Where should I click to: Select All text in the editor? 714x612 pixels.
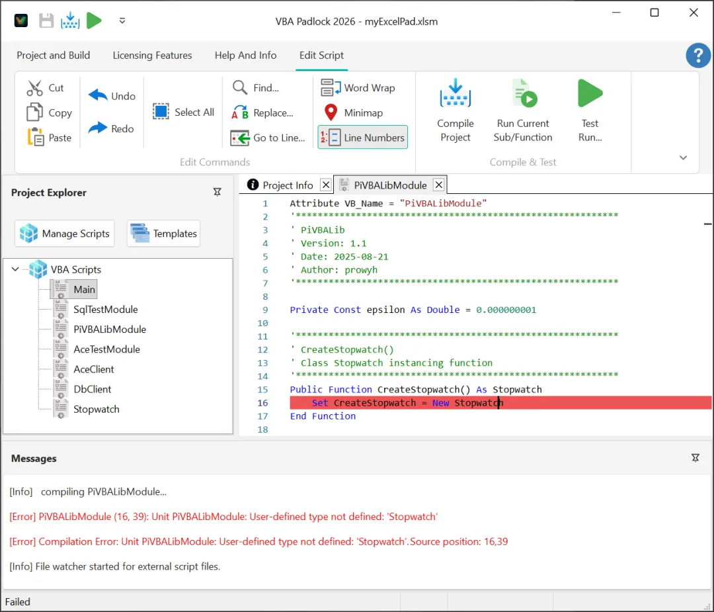pyautogui.click(x=183, y=112)
